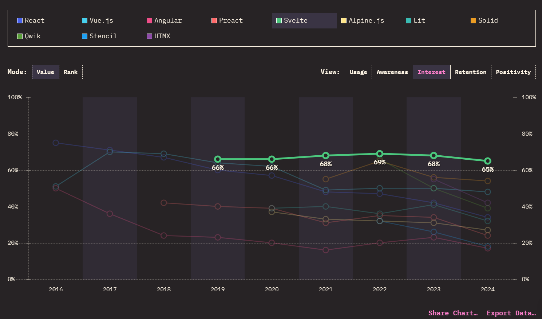Click the 2017 year label
This screenshot has height=319, width=542.
coord(110,289)
